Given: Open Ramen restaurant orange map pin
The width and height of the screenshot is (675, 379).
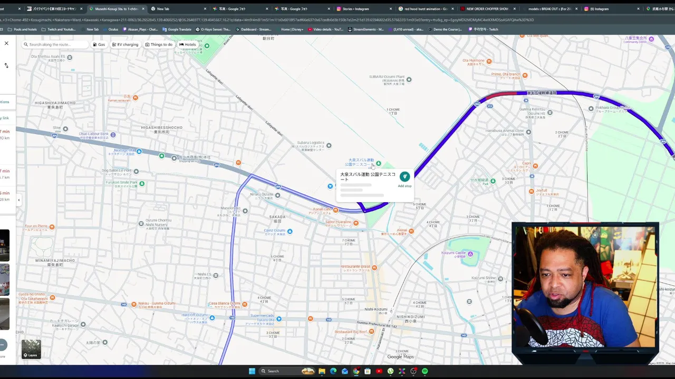Looking at the screenshot, I should click(136, 97).
